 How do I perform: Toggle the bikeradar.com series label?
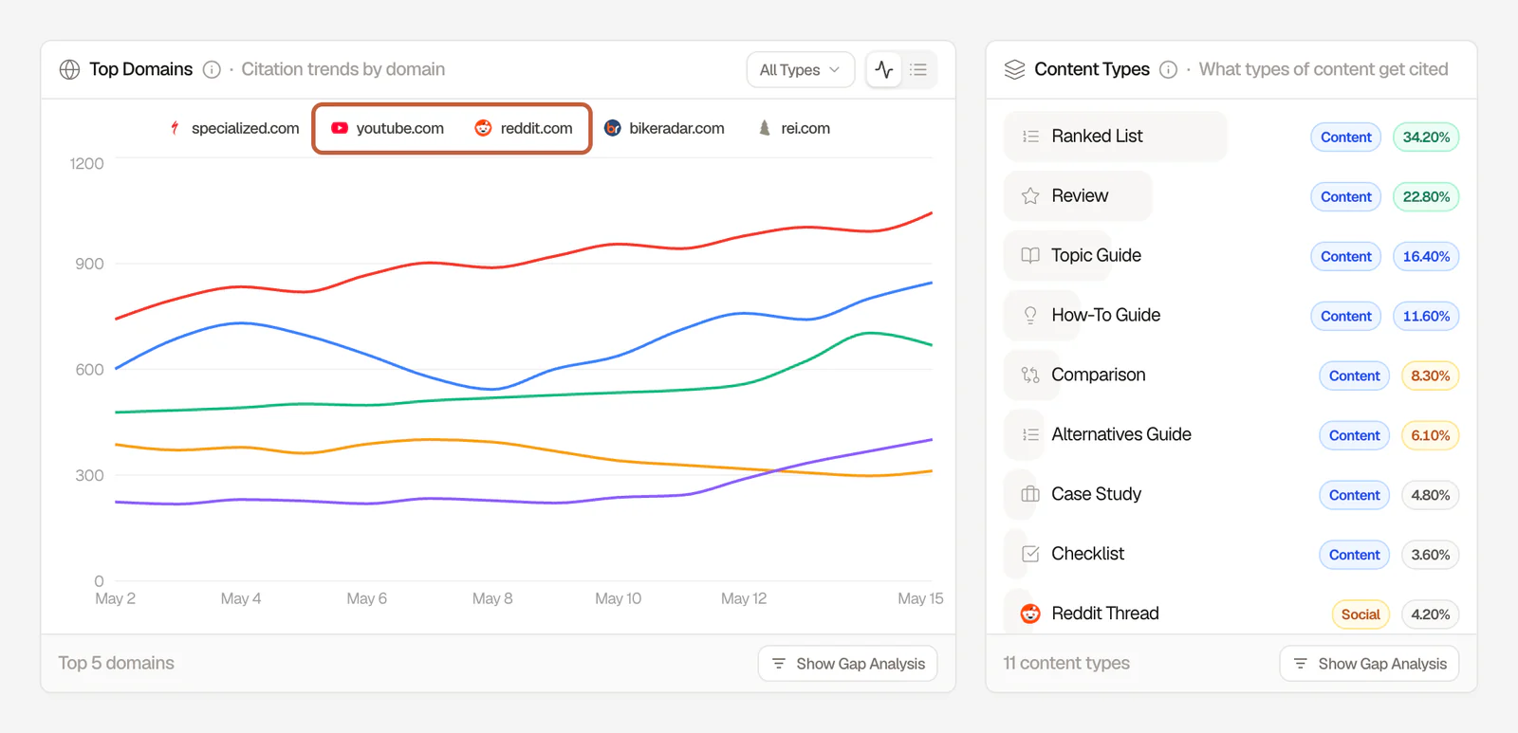coord(676,128)
